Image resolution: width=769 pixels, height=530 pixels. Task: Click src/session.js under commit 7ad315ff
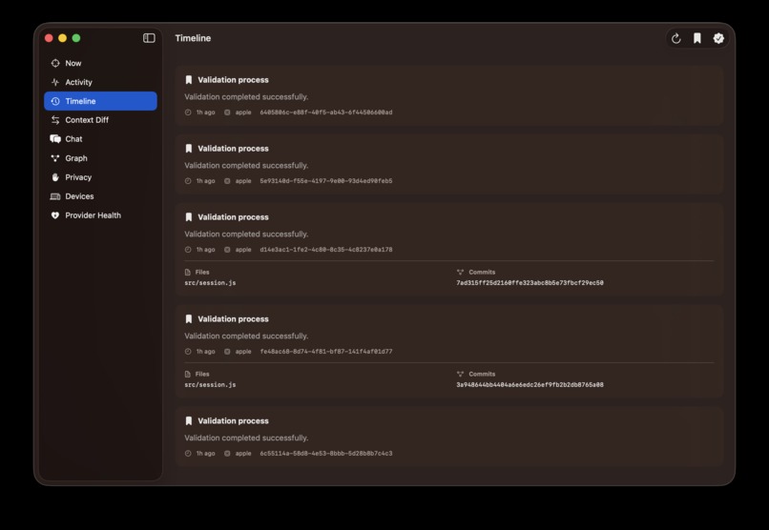coord(210,282)
